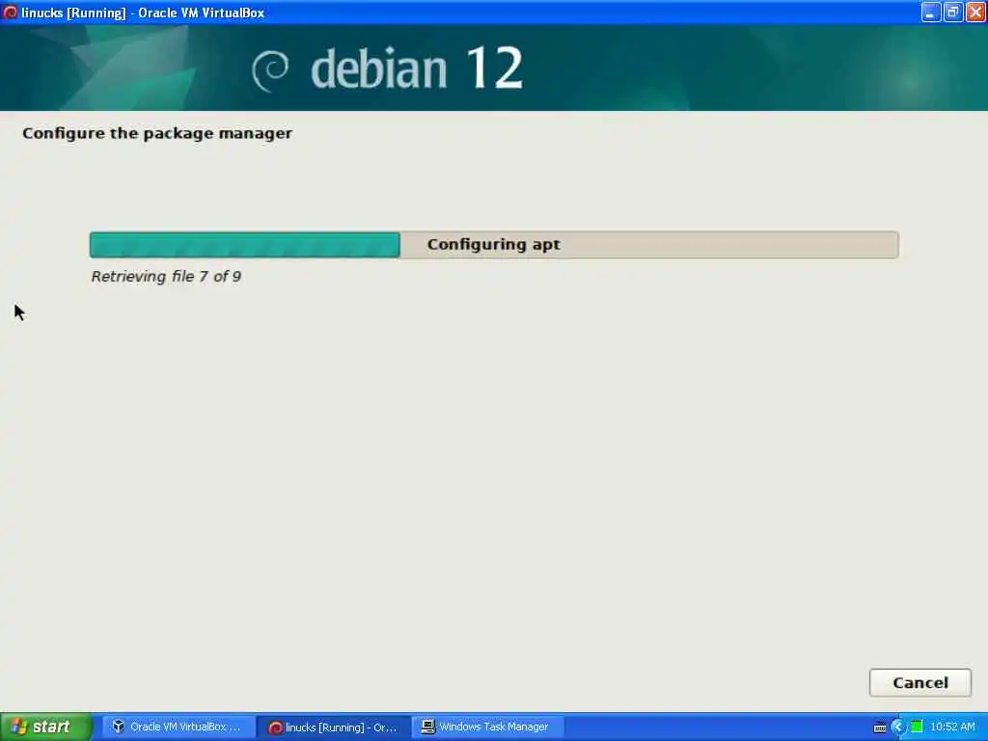Restore down the VirtualBox VM window
Image resolution: width=988 pixels, height=741 pixels.
pyautogui.click(x=952, y=12)
